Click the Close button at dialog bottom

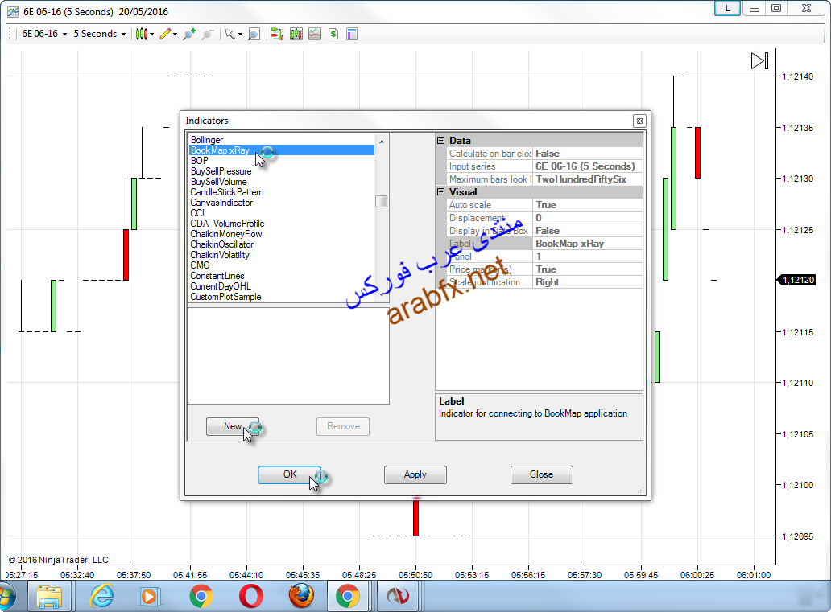pos(542,474)
